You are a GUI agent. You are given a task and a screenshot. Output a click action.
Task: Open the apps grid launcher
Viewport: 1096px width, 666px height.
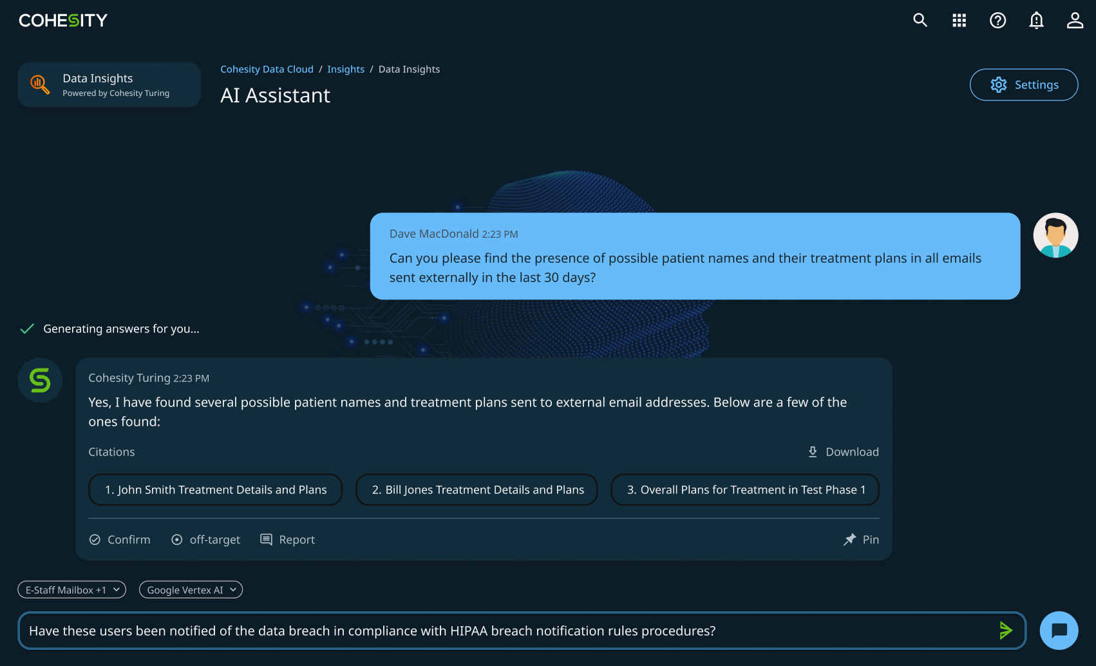tap(959, 20)
